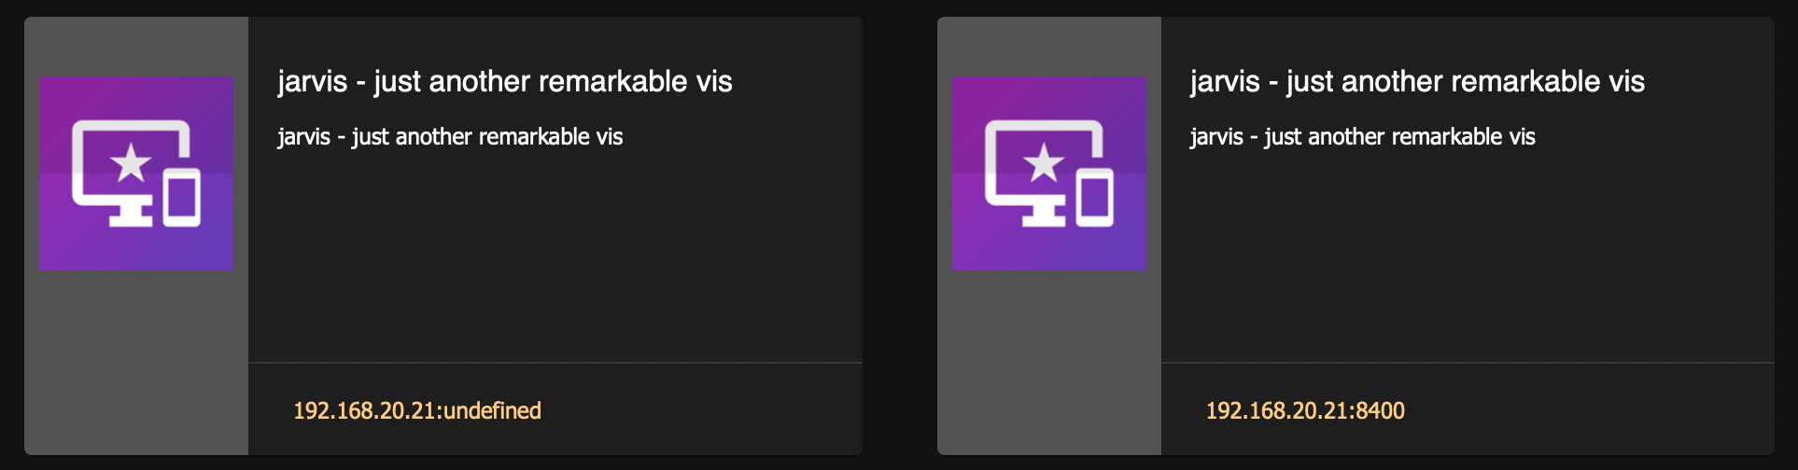The image size is (1798, 470).
Task: Open the 192.168.20.21:8400 link
Action: coord(1305,410)
